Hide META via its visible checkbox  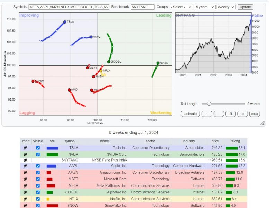(38, 186)
